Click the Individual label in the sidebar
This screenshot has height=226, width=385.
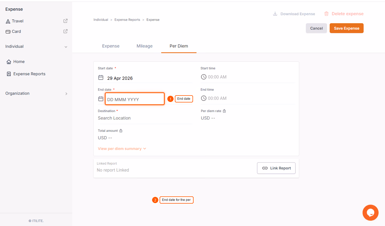pyautogui.click(x=14, y=46)
